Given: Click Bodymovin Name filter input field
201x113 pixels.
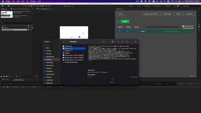Looking at the screenshot, I should tap(161, 27).
